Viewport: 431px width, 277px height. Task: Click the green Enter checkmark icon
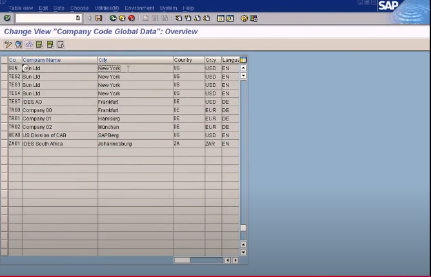point(8,19)
